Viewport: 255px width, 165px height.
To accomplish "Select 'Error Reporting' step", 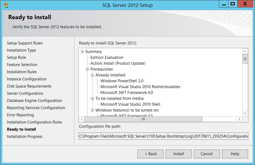I will [20, 115].
